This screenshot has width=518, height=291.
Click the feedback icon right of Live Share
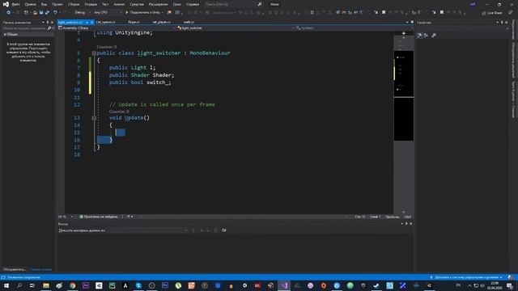click(511, 13)
